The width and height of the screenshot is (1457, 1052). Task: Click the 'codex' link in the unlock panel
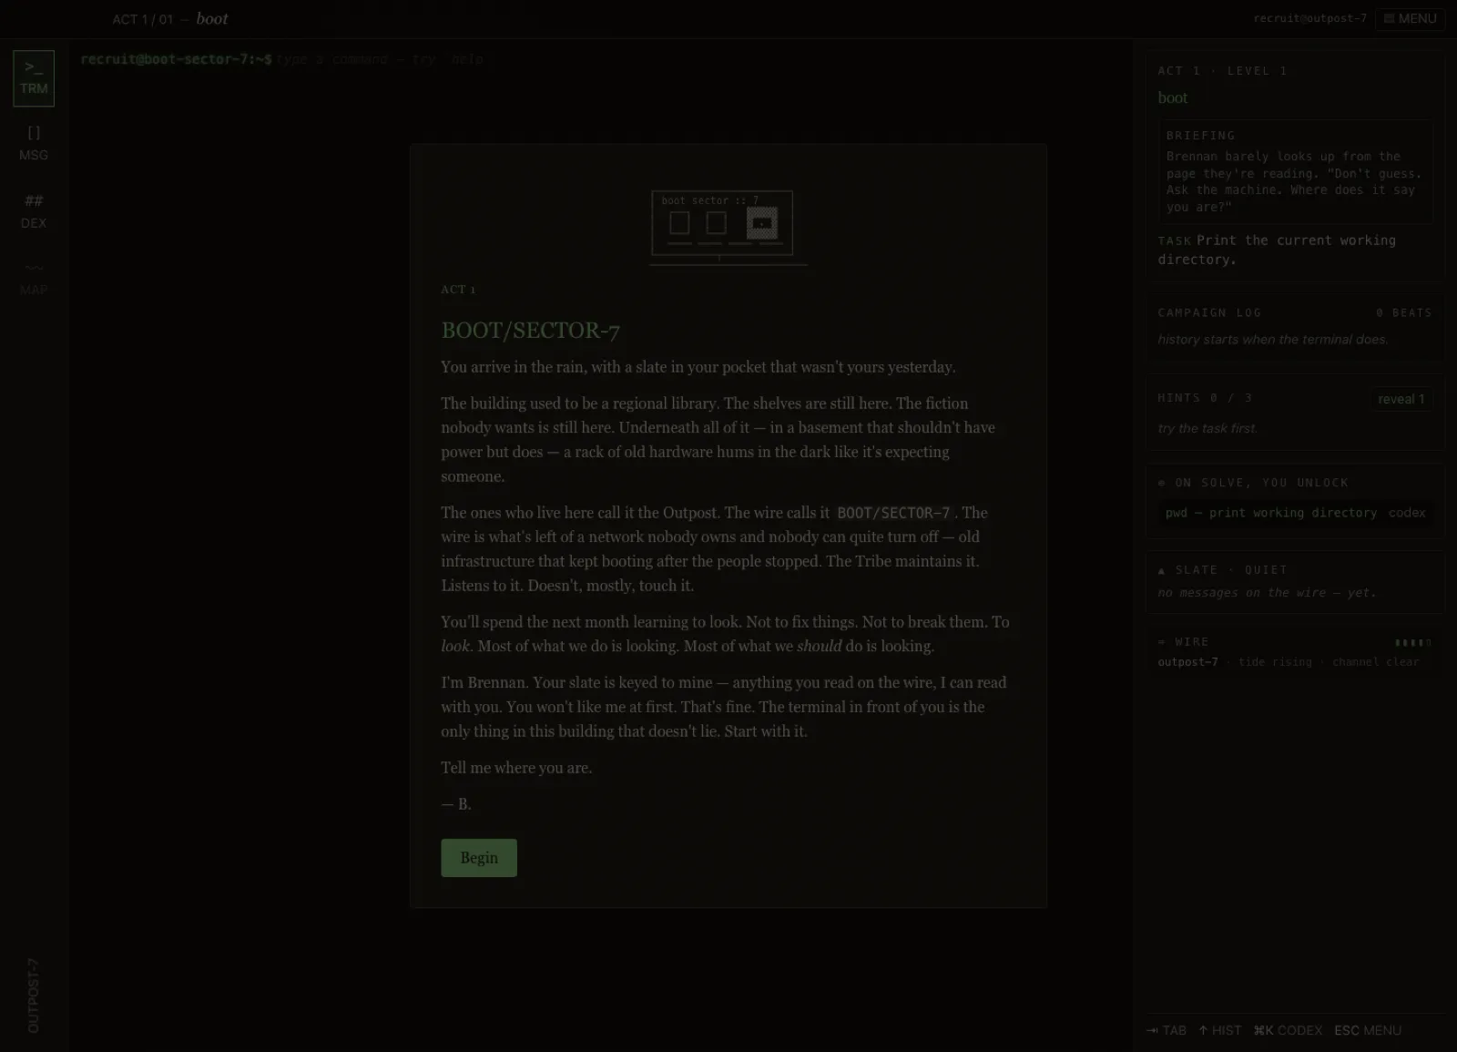(x=1407, y=513)
